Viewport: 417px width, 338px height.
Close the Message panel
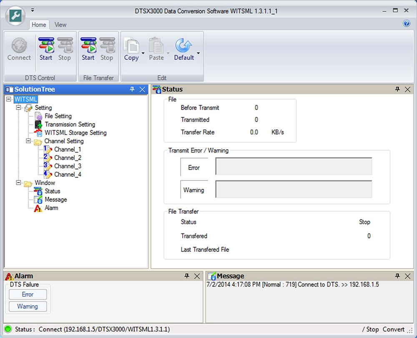point(407,276)
